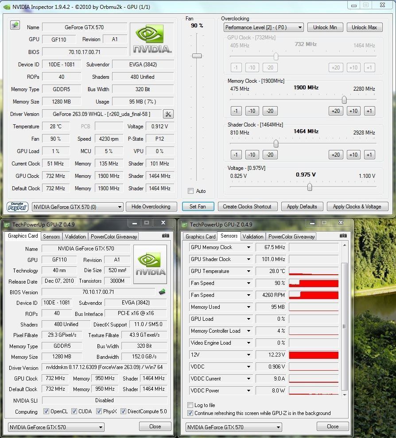Open GPU selector dropdown in left GPU-Z window

[56, 427]
